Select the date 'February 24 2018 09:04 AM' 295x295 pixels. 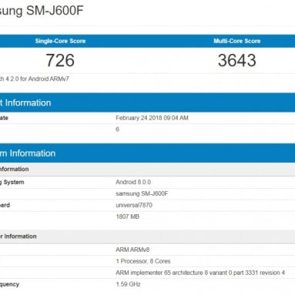[152, 118]
